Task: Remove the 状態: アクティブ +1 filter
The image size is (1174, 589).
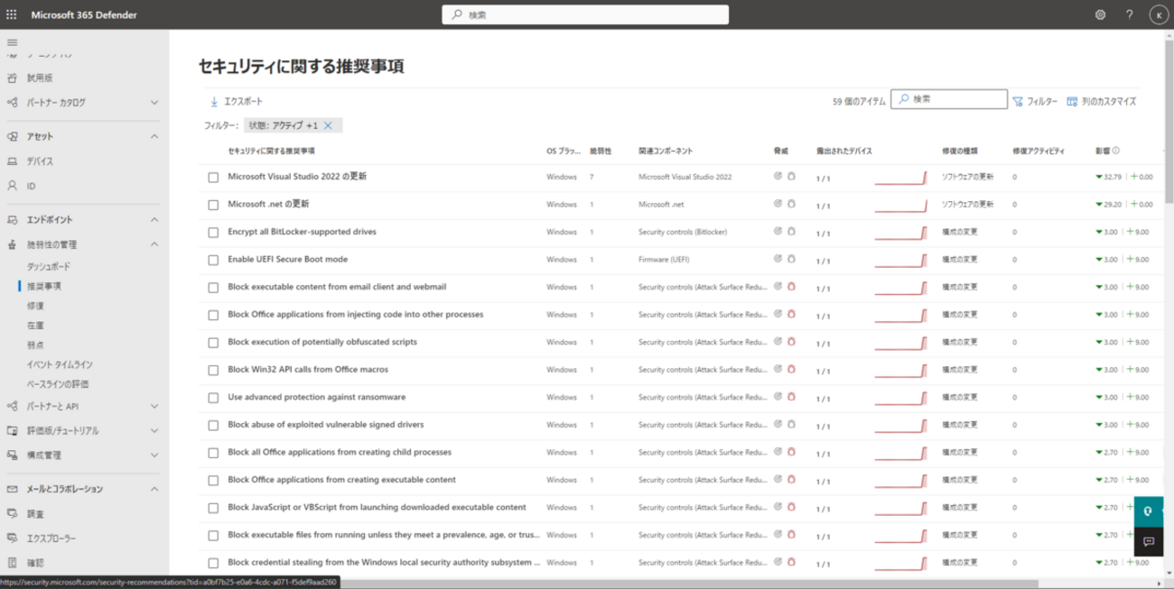Action: tap(328, 125)
